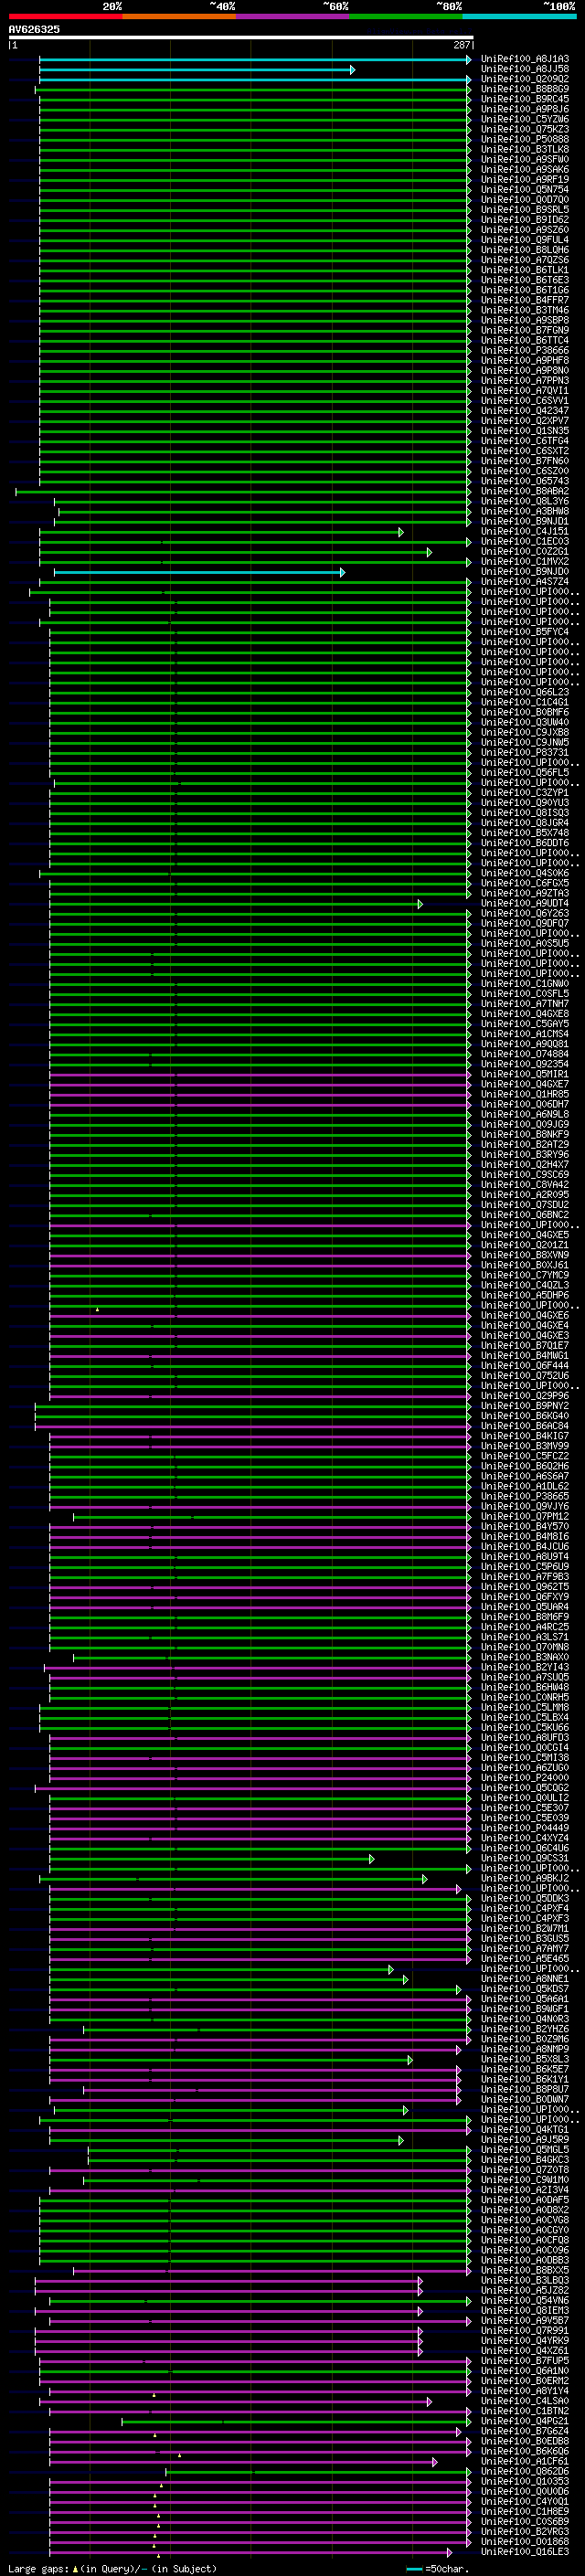Select label UniRef100_A2I3V4
Viewport: 585px width, 2576px height.
click(525, 2190)
